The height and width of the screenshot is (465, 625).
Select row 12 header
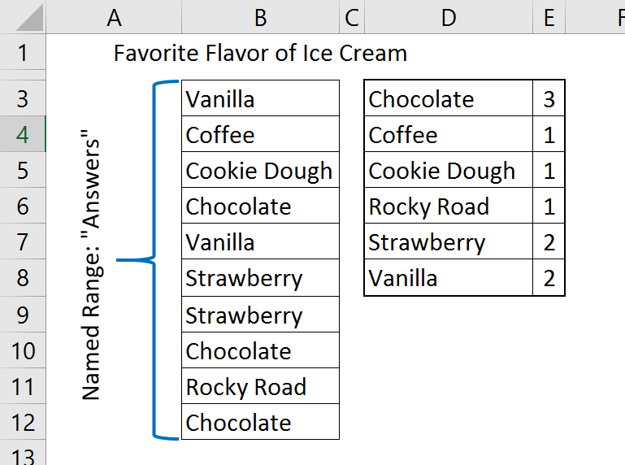[23, 423]
